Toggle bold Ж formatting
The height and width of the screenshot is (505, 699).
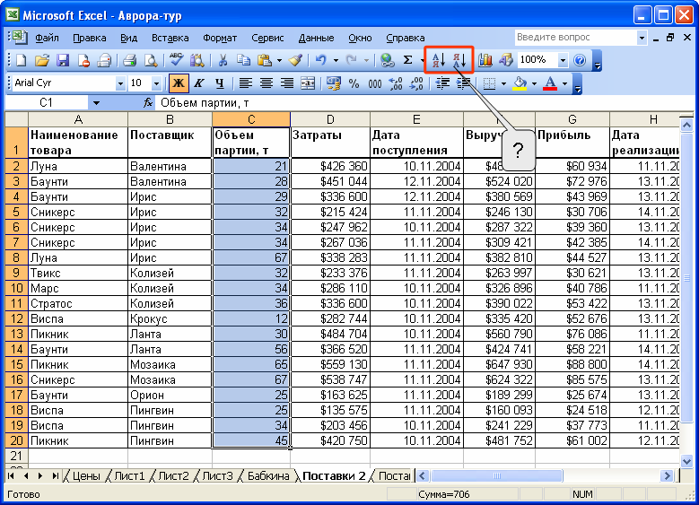[178, 83]
